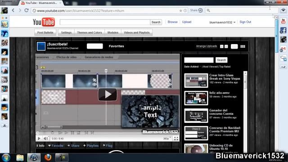The height and width of the screenshot is (162, 288).
Task: Click Search button in channel video panel
Action: (x=221, y=60)
